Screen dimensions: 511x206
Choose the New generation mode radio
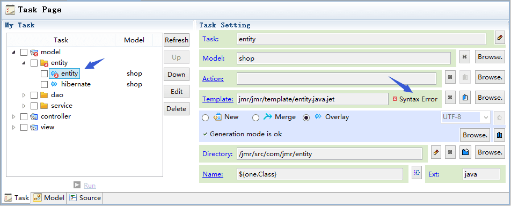(x=205, y=118)
